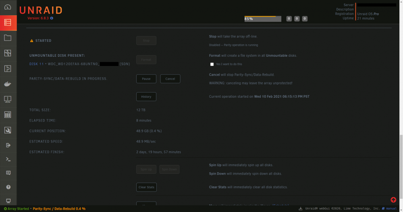The image size is (403, 212).
Task: Open the Shares folder icon
Action: [8, 38]
